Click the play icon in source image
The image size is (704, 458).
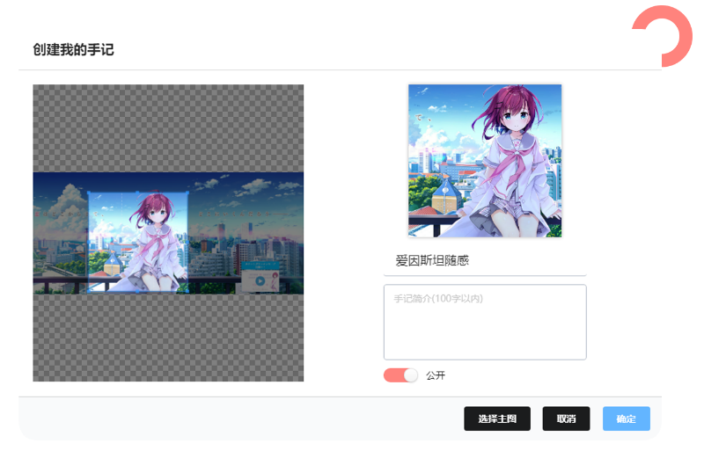(x=260, y=281)
